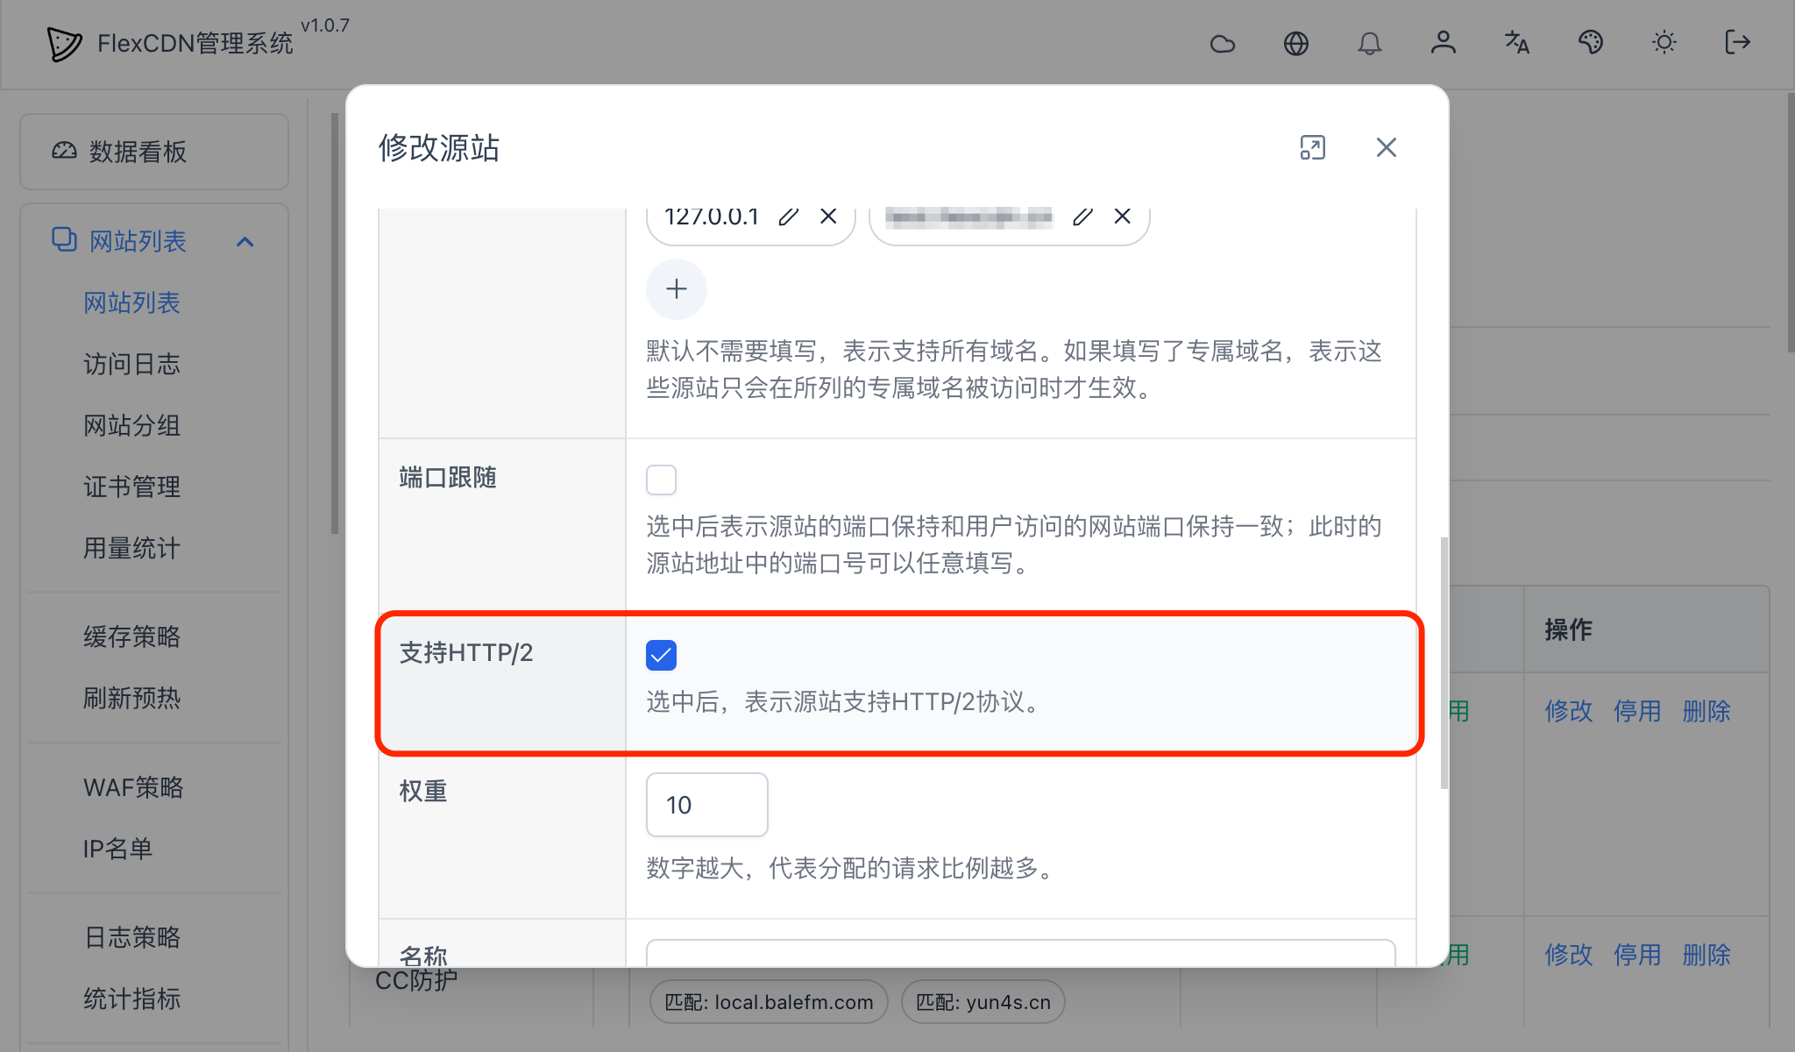This screenshot has height=1052, width=1795.
Task: Expand the dialog to fullscreen
Action: [1312, 148]
